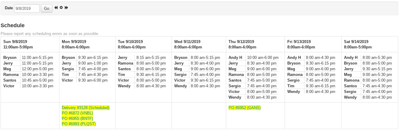Click the Schedule heading
Viewport: 401px width, 133px height.
click(x=13, y=25)
